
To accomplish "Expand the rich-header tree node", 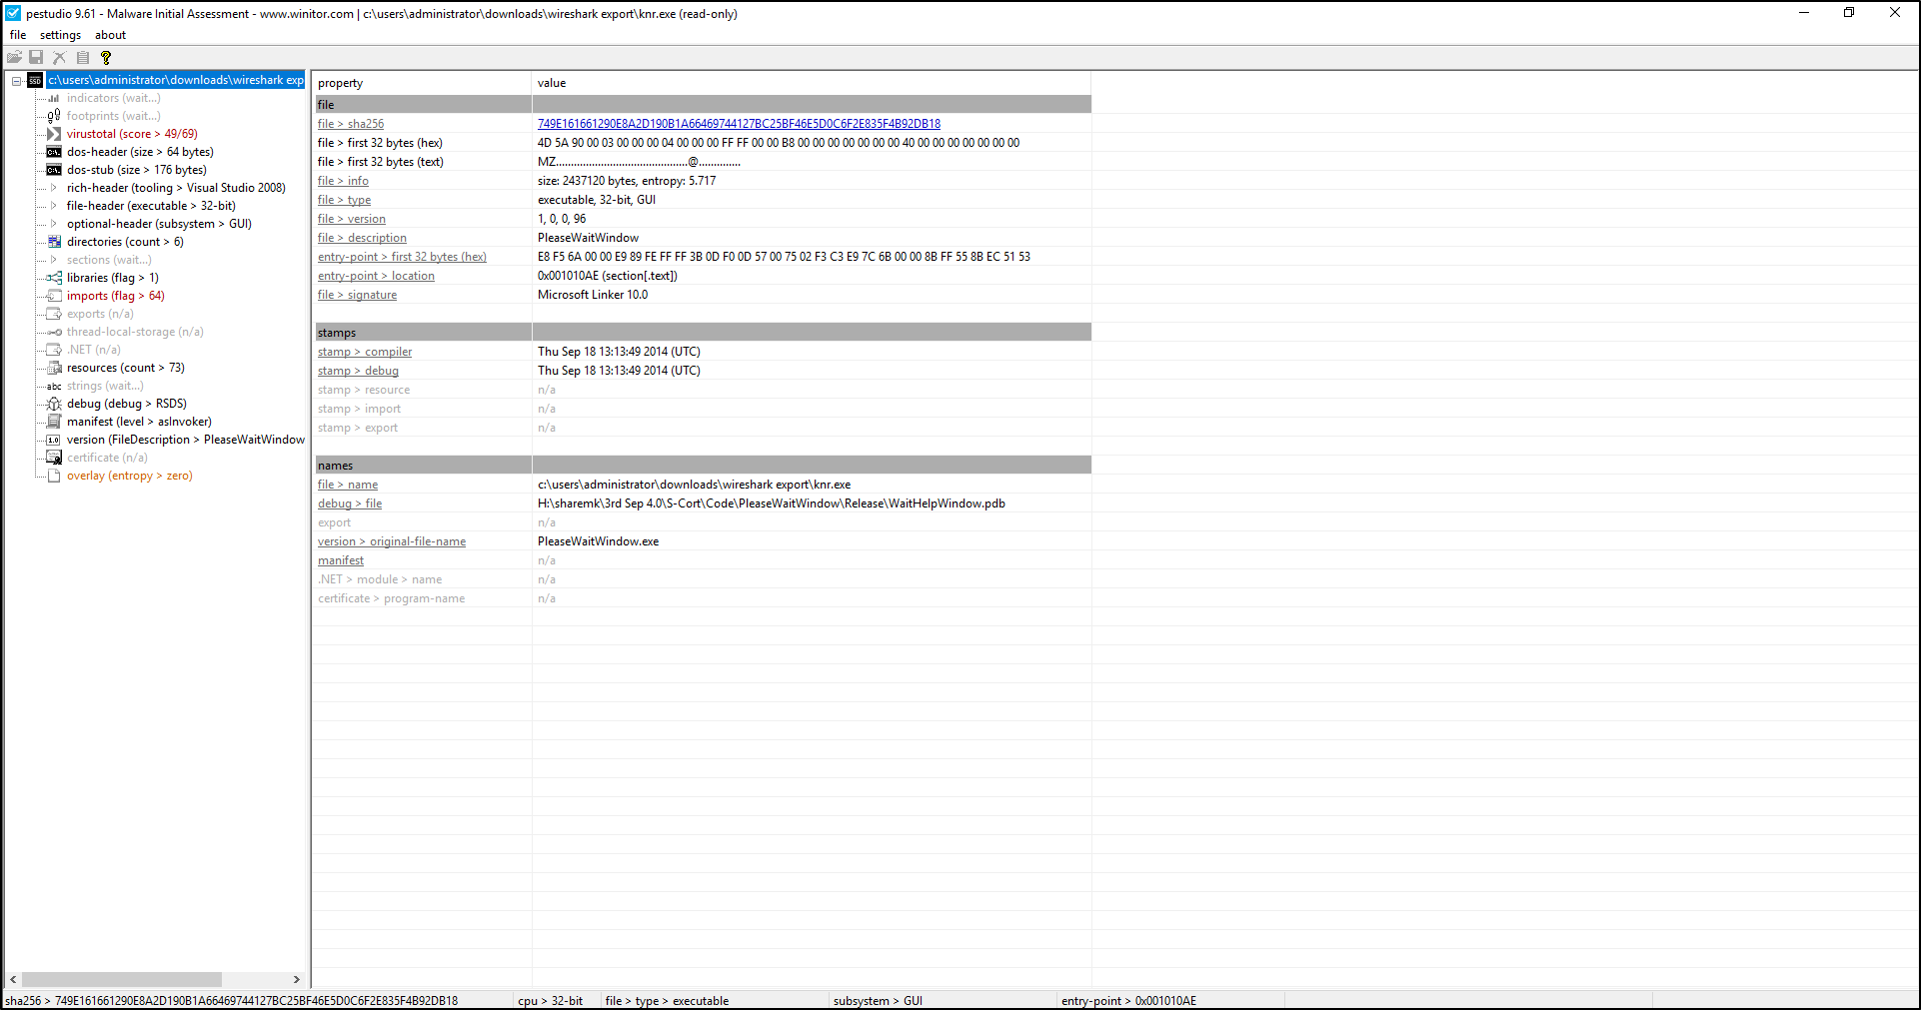I will click(54, 188).
